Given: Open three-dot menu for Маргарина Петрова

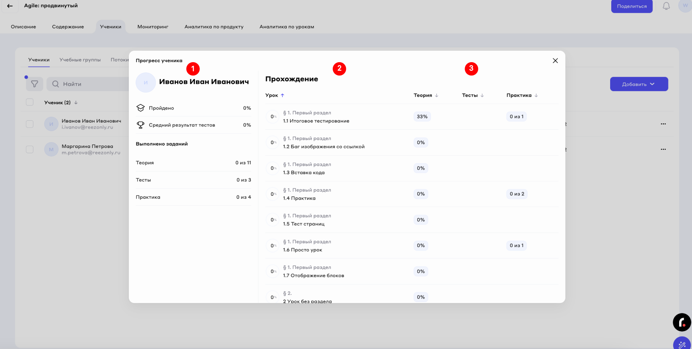Looking at the screenshot, I should pyautogui.click(x=663, y=149).
